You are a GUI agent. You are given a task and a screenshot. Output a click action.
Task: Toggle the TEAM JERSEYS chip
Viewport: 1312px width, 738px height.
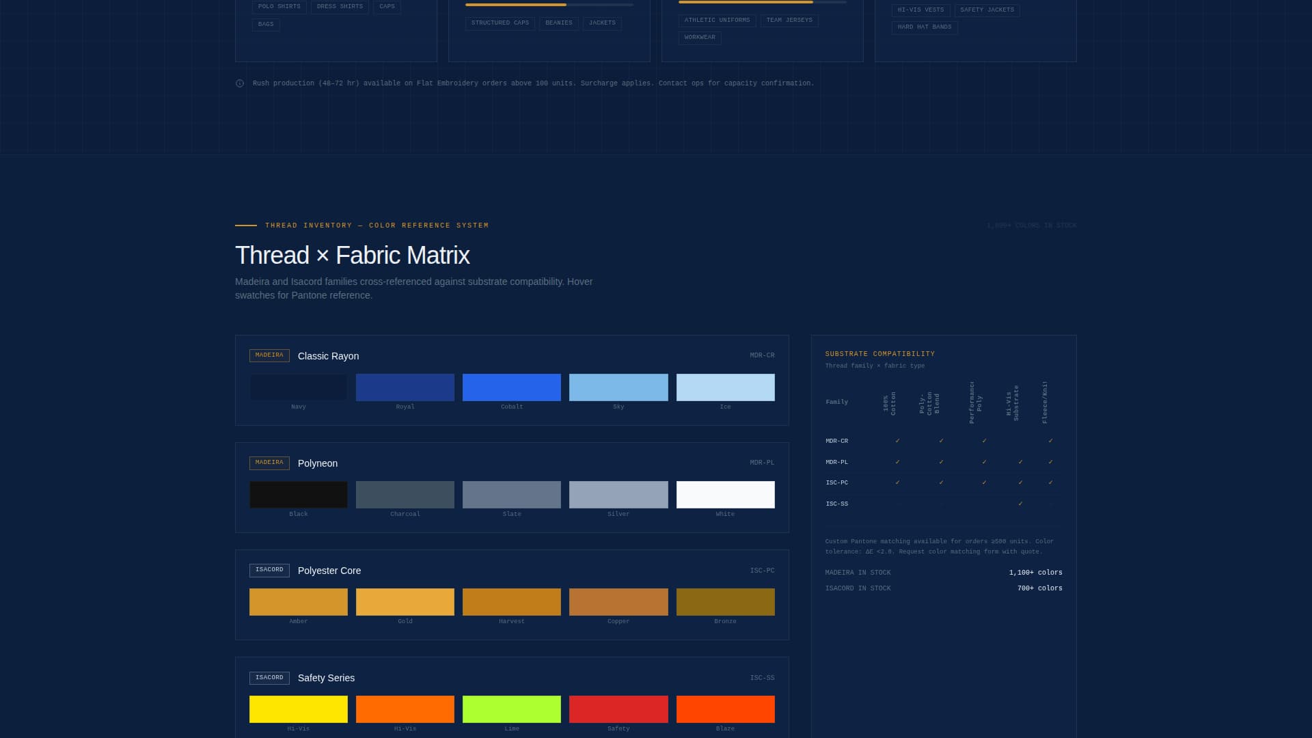pos(789,20)
